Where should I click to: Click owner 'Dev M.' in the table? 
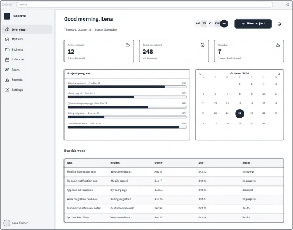click(159, 199)
